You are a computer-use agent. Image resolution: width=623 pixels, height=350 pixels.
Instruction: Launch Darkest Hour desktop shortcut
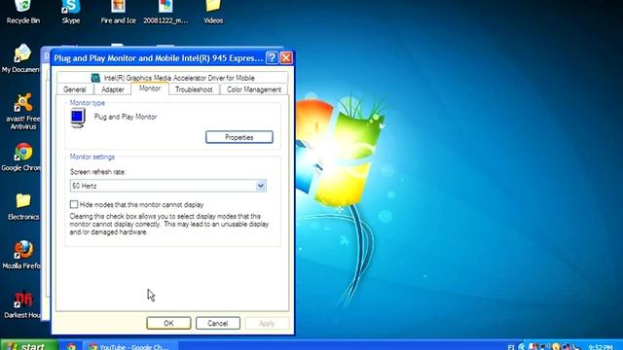(22, 304)
